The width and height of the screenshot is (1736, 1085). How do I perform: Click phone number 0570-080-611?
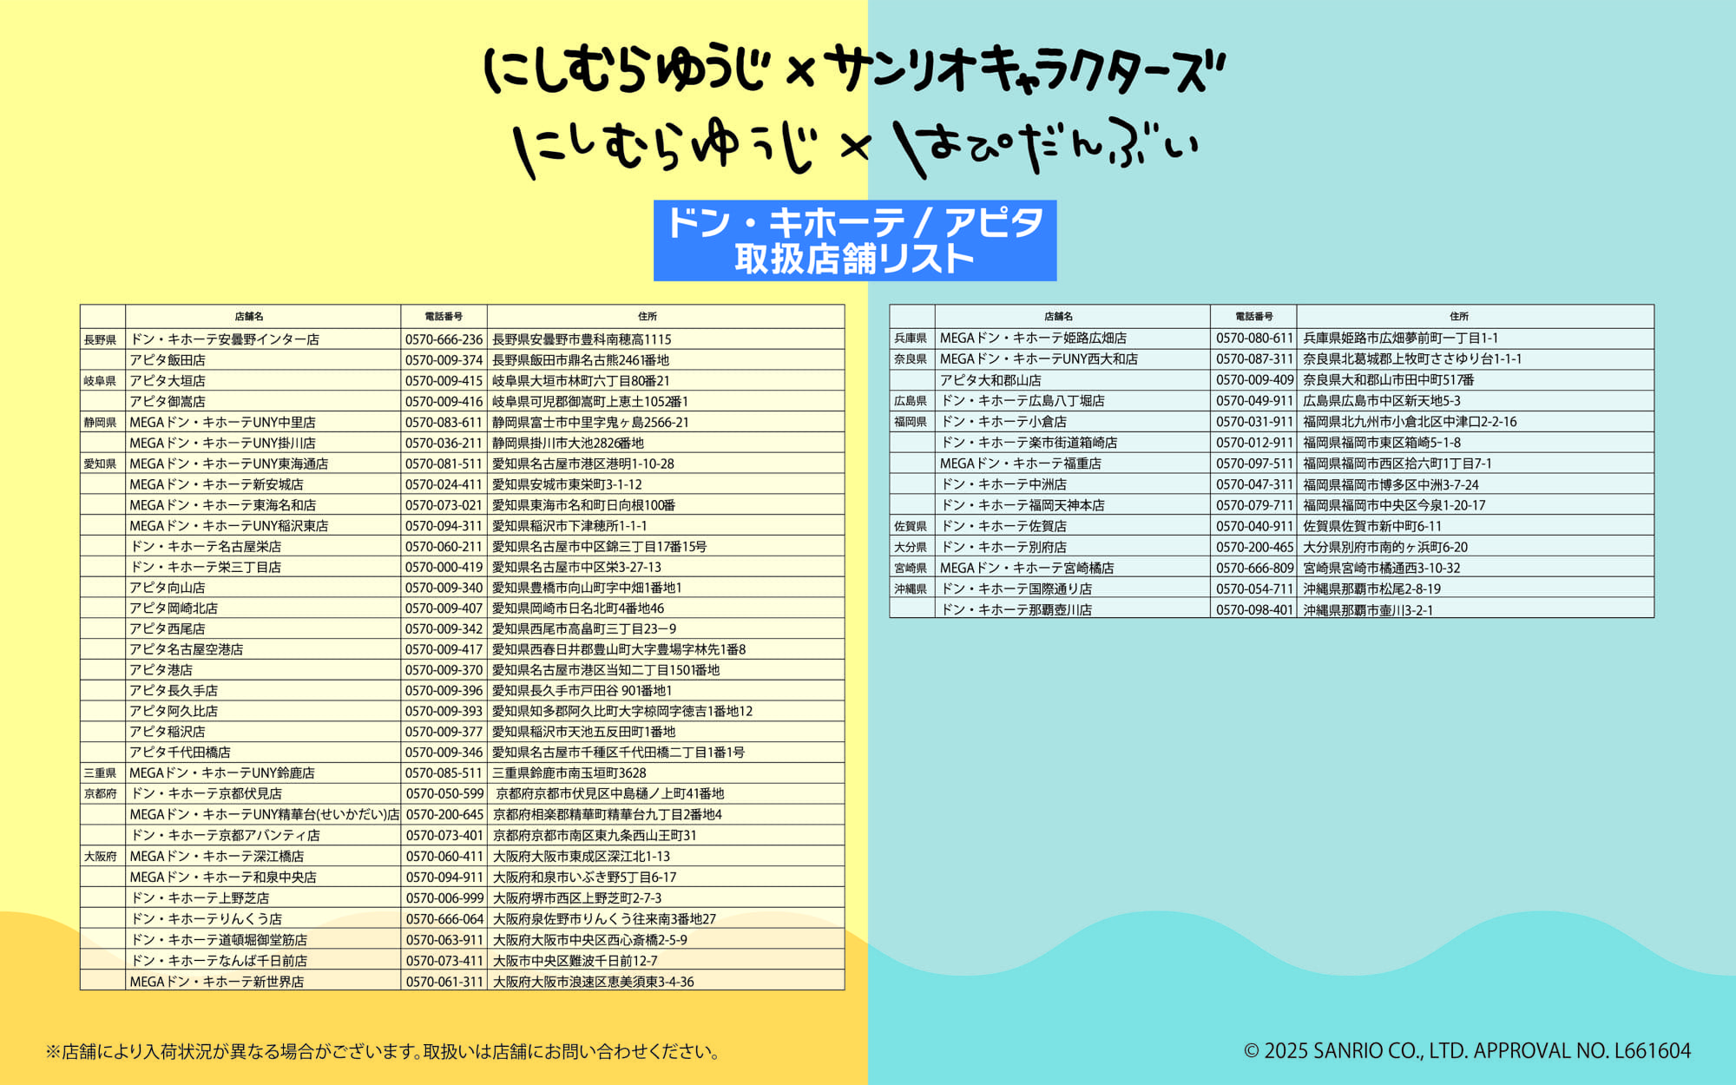pyautogui.click(x=1254, y=339)
